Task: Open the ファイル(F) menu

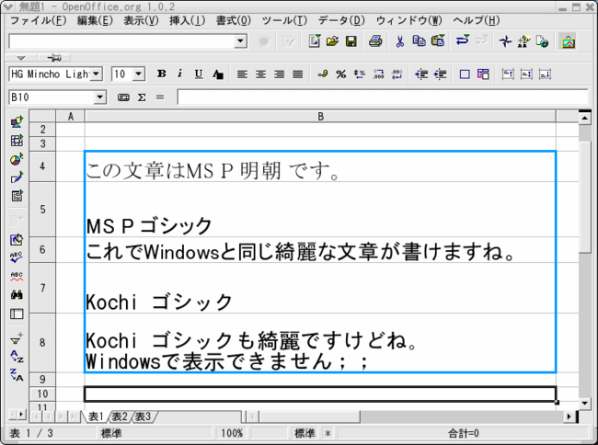Action: pyautogui.click(x=38, y=20)
